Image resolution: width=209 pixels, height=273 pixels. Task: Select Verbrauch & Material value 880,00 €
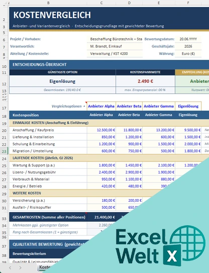(x=159, y=179)
